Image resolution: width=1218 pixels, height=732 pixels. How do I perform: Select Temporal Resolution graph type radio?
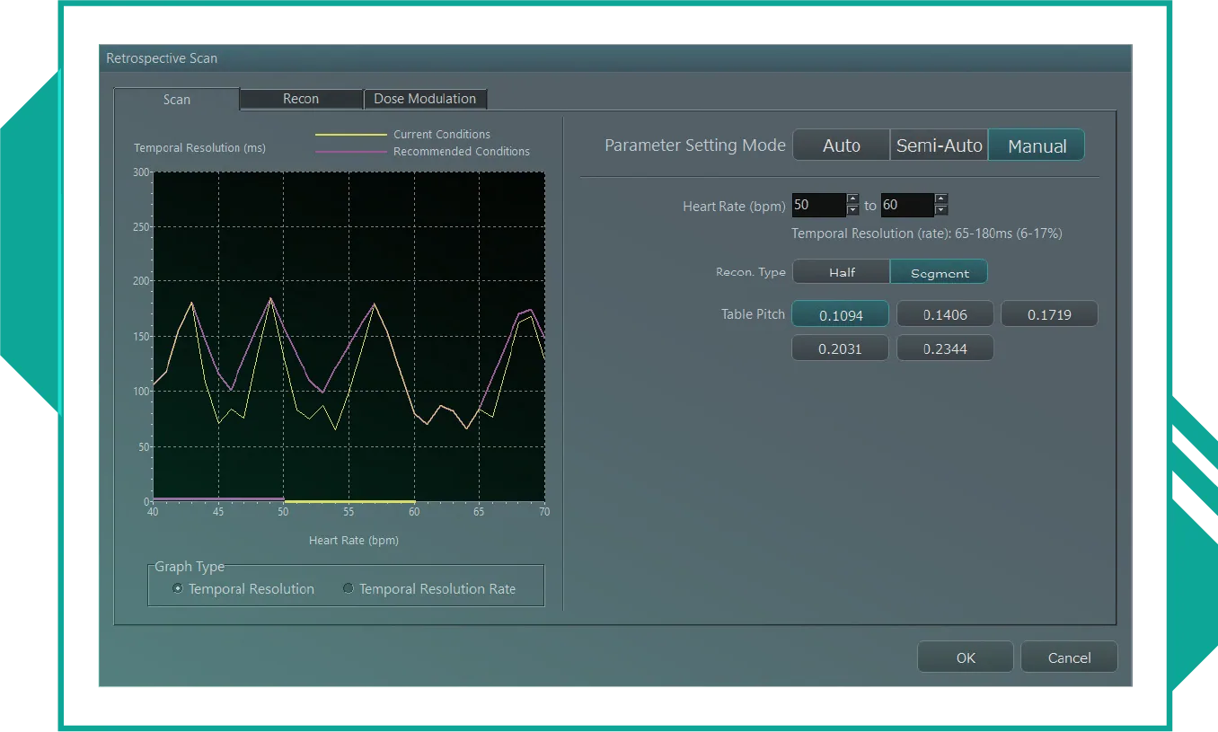click(178, 589)
